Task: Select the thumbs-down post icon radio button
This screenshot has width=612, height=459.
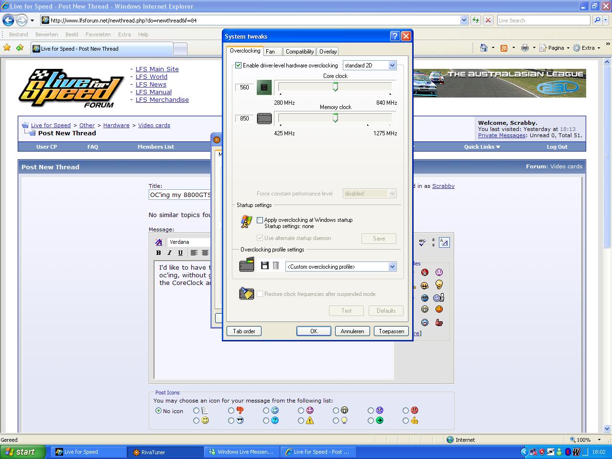Action: tap(231, 410)
